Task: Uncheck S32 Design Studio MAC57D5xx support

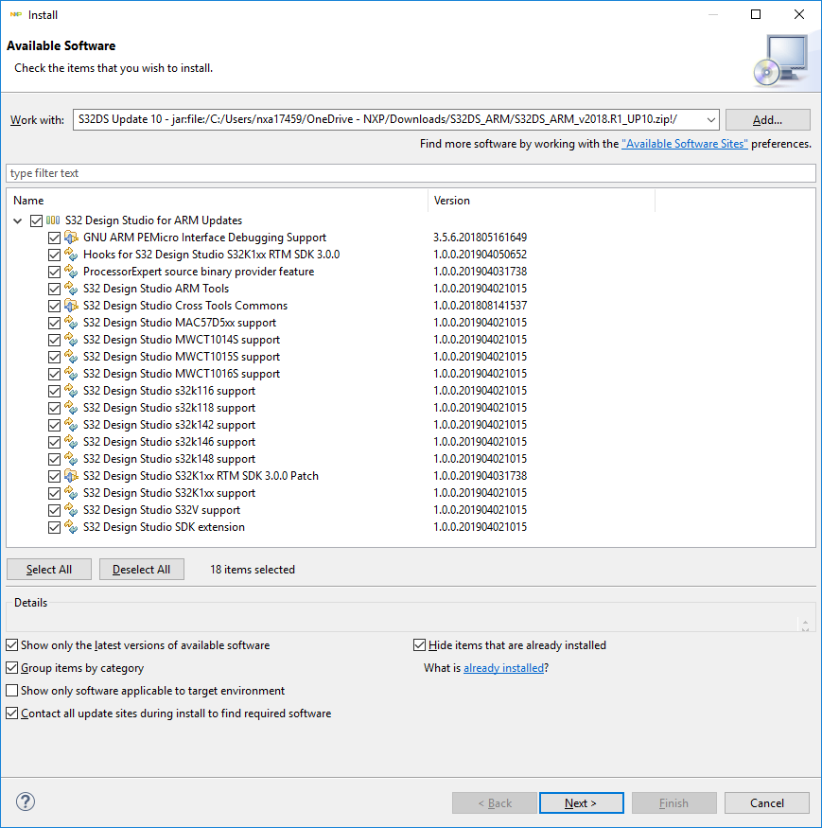Action: [54, 324]
